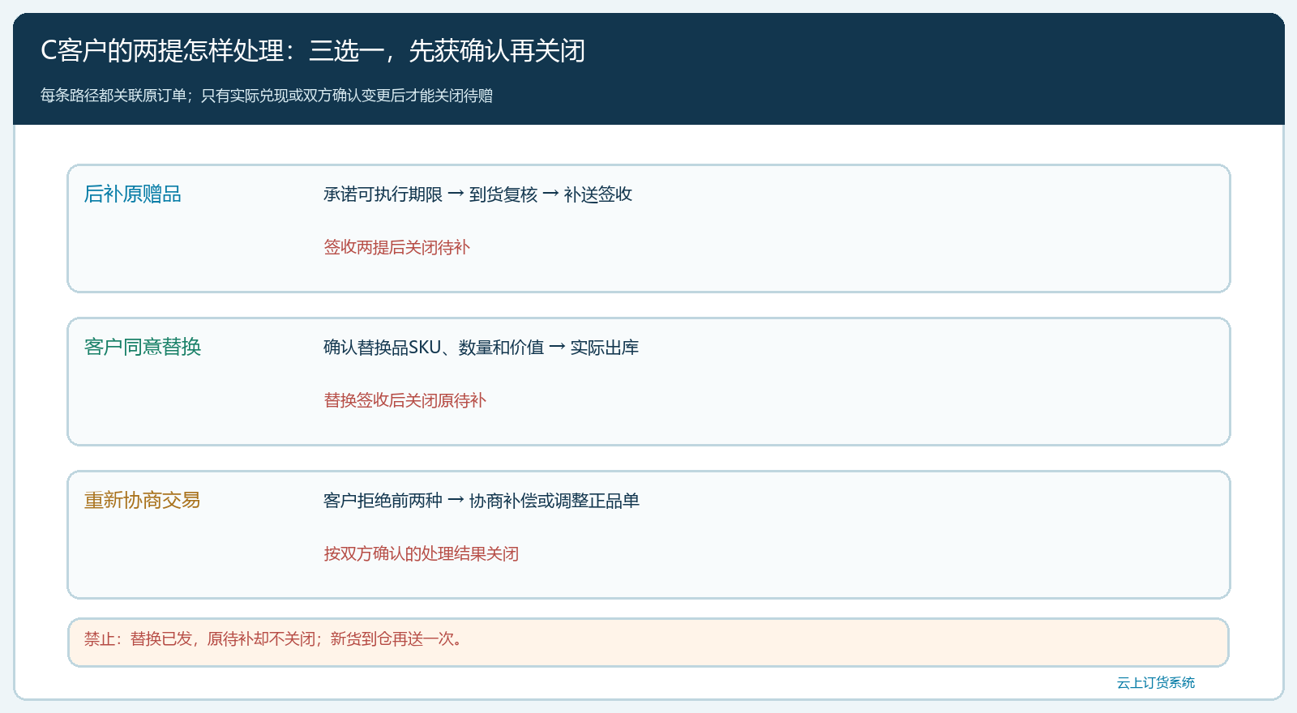Screen dimensions: 1297x713
Task: Select the '重新协商交易' card heading
Action: [143, 501]
